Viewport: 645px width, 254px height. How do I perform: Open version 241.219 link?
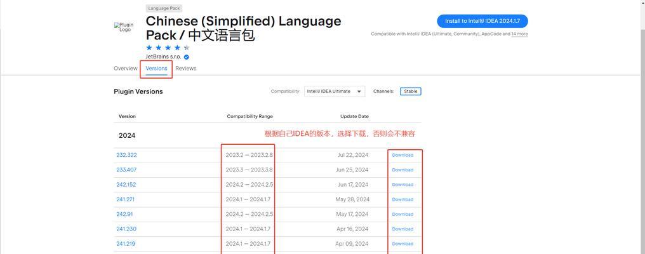126,244
